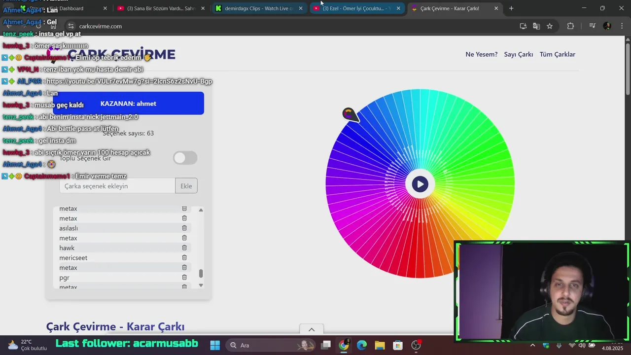Open the Google Translate page icon
The height and width of the screenshot is (355, 631).
click(x=536, y=26)
